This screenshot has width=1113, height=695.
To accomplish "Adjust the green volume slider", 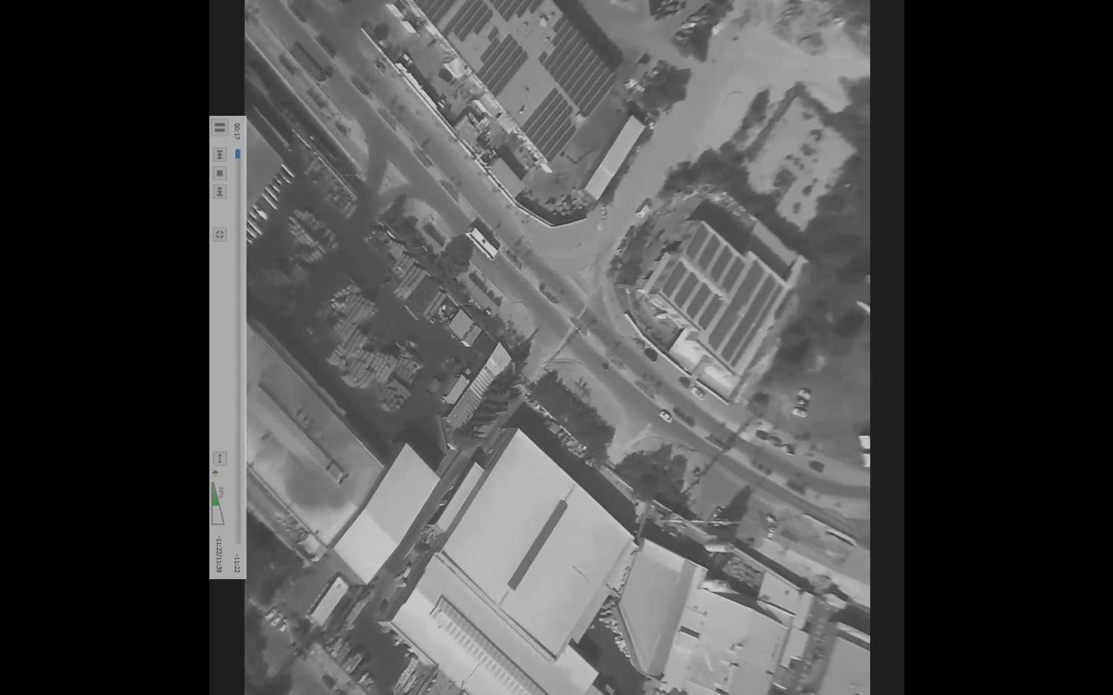I will point(217,504).
